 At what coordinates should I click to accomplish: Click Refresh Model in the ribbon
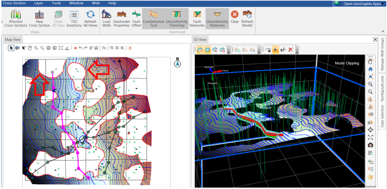[247, 19]
